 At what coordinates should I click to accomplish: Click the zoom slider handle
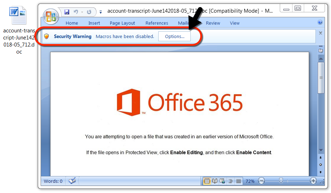(281, 181)
